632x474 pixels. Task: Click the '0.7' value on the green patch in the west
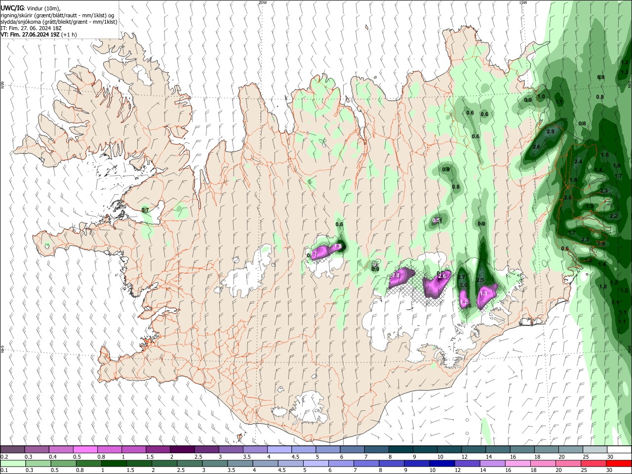[x=145, y=210]
